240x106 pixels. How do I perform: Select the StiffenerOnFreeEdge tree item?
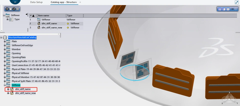(22, 45)
